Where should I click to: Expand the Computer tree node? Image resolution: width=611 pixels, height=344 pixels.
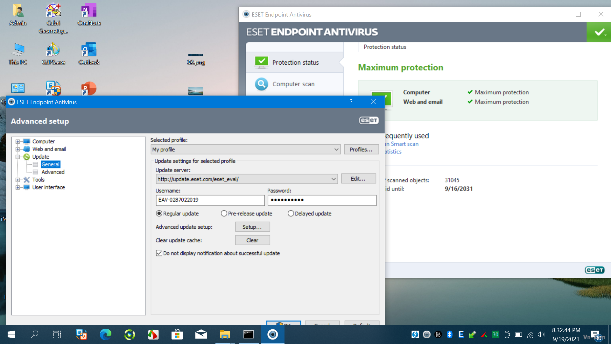18,141
